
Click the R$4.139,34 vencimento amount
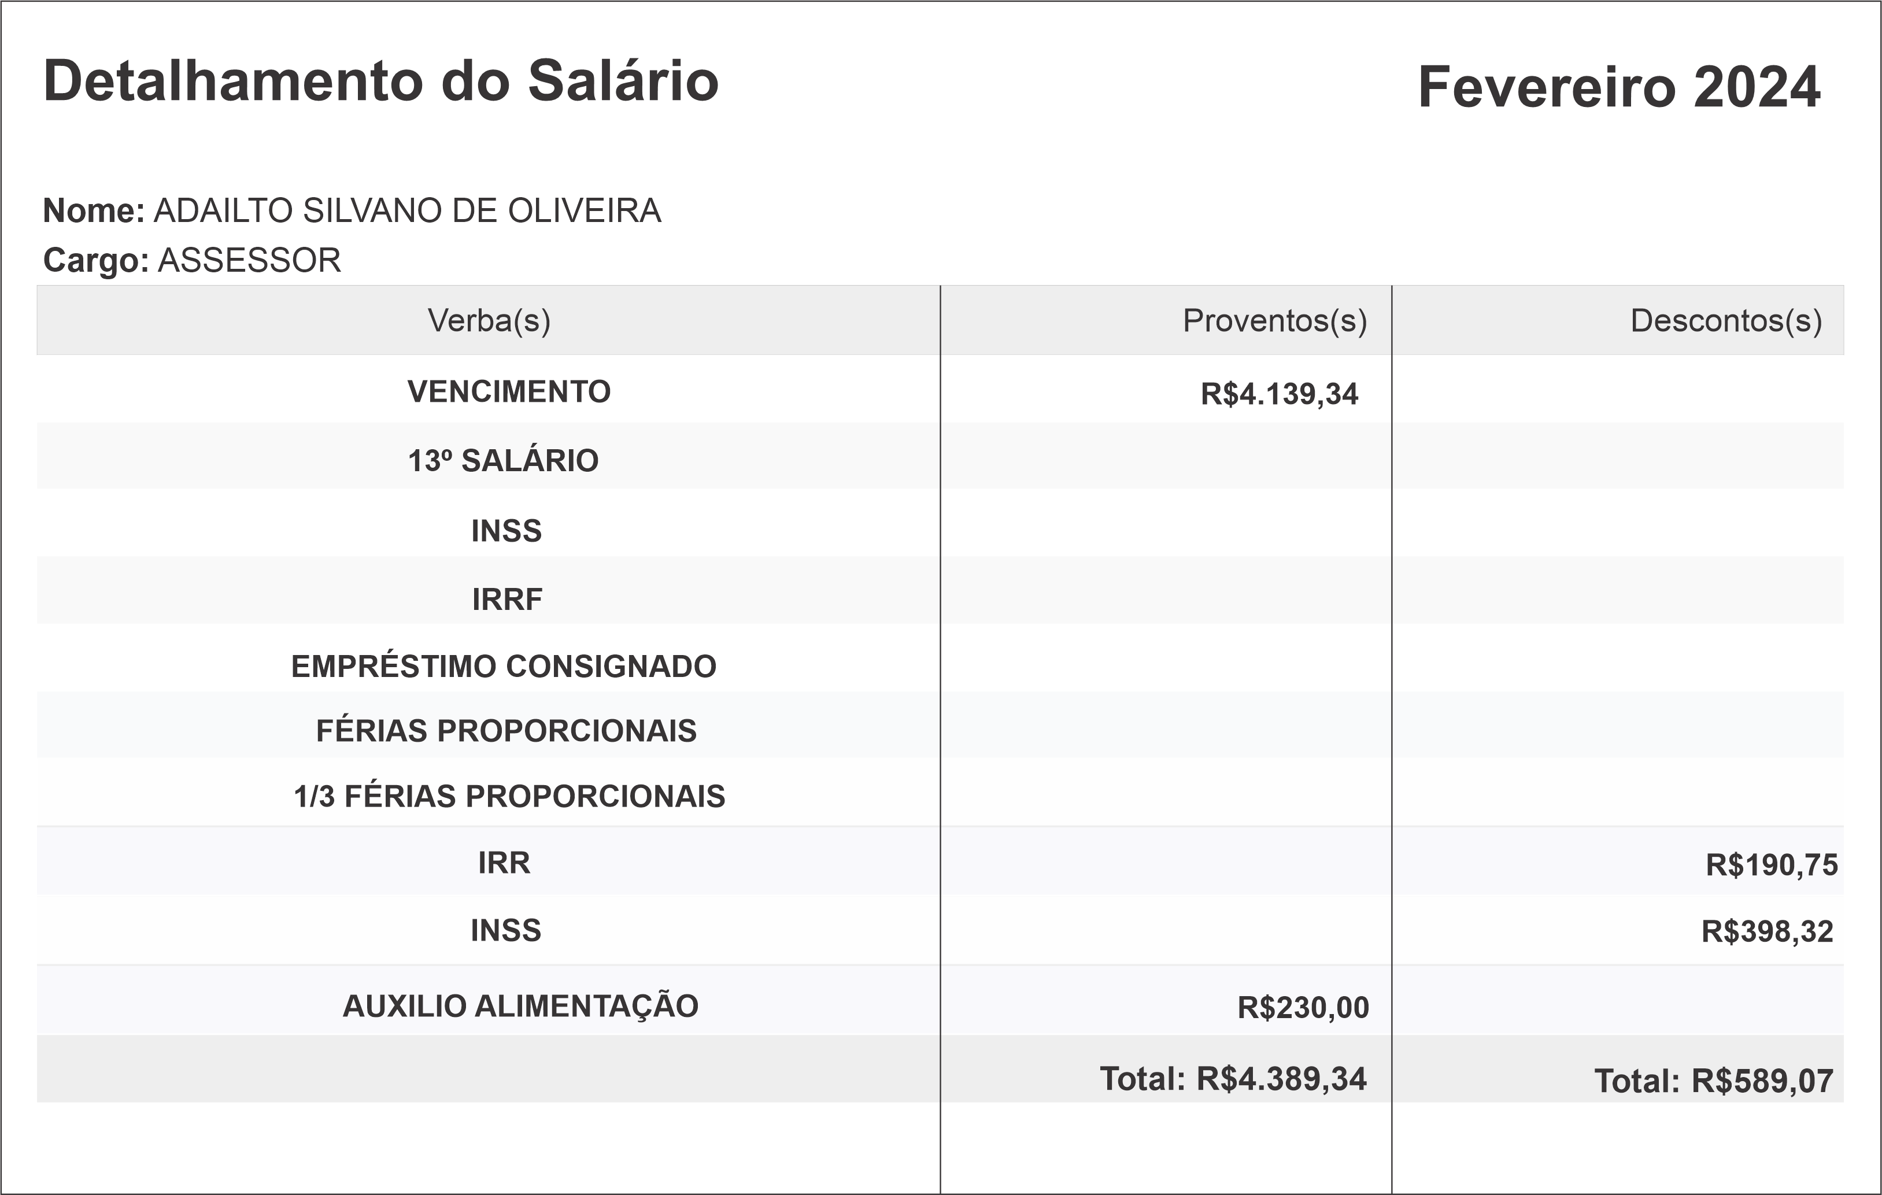click(x=1280, y=394)
